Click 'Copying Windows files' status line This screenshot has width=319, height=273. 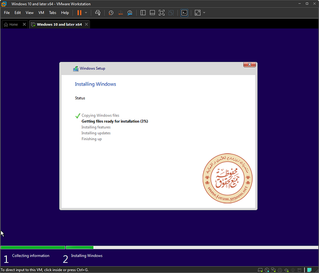(x=100, y=116)
